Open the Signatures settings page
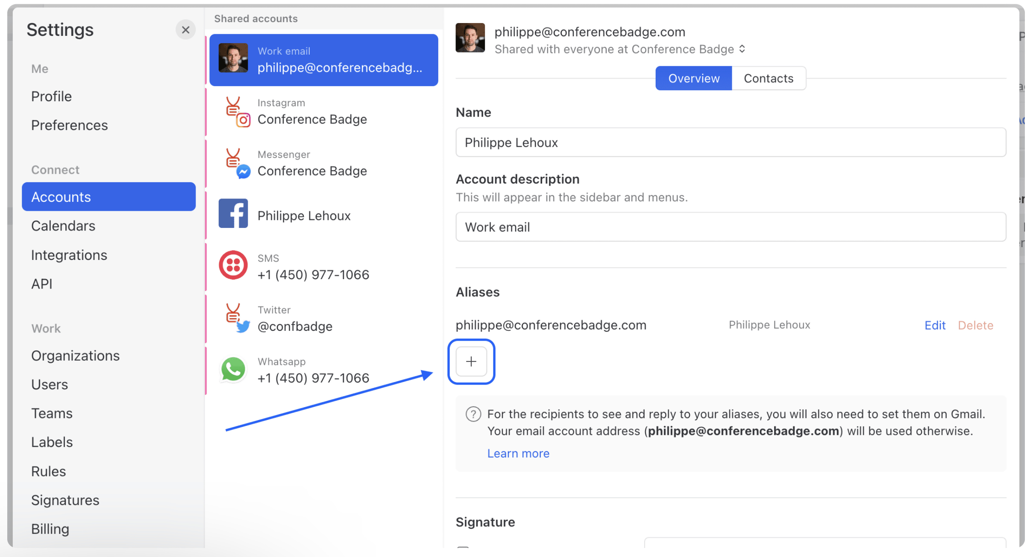Viewport: 1030px width, 557px height. coord(65,500)
